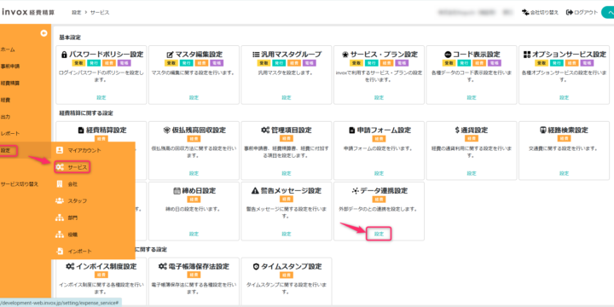Choose 会社 from the settings submenu
Viewport: 614px width, 307px height.
72,184
